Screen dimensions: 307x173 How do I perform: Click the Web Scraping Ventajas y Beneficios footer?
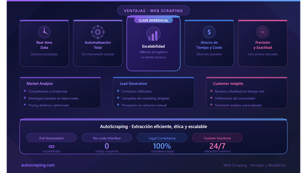pos(254,165)
